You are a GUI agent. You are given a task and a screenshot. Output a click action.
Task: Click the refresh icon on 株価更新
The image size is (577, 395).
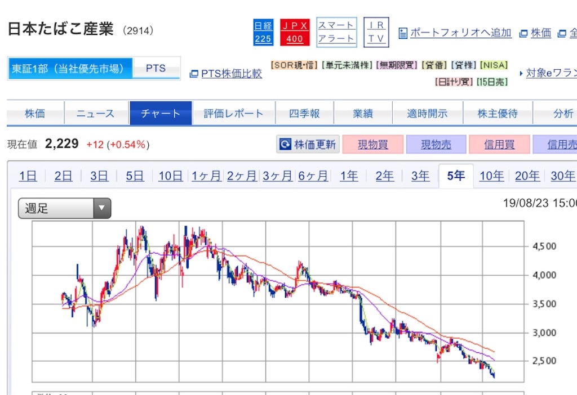click(x=285, y=144)
